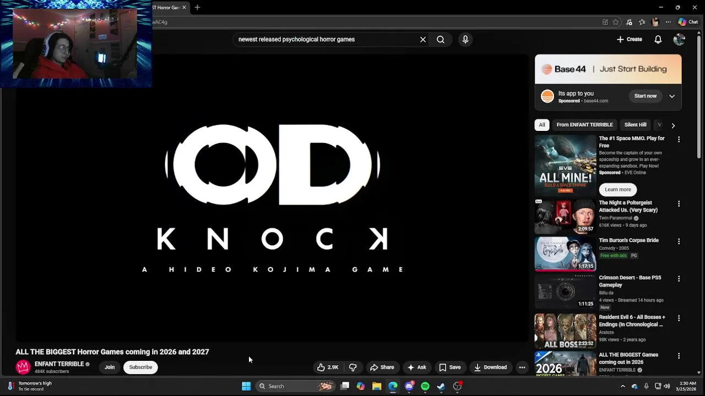705x396 pixels.
Task: Subscribe to ENFANT TERRIBLE channel
Action: point(140,367)
